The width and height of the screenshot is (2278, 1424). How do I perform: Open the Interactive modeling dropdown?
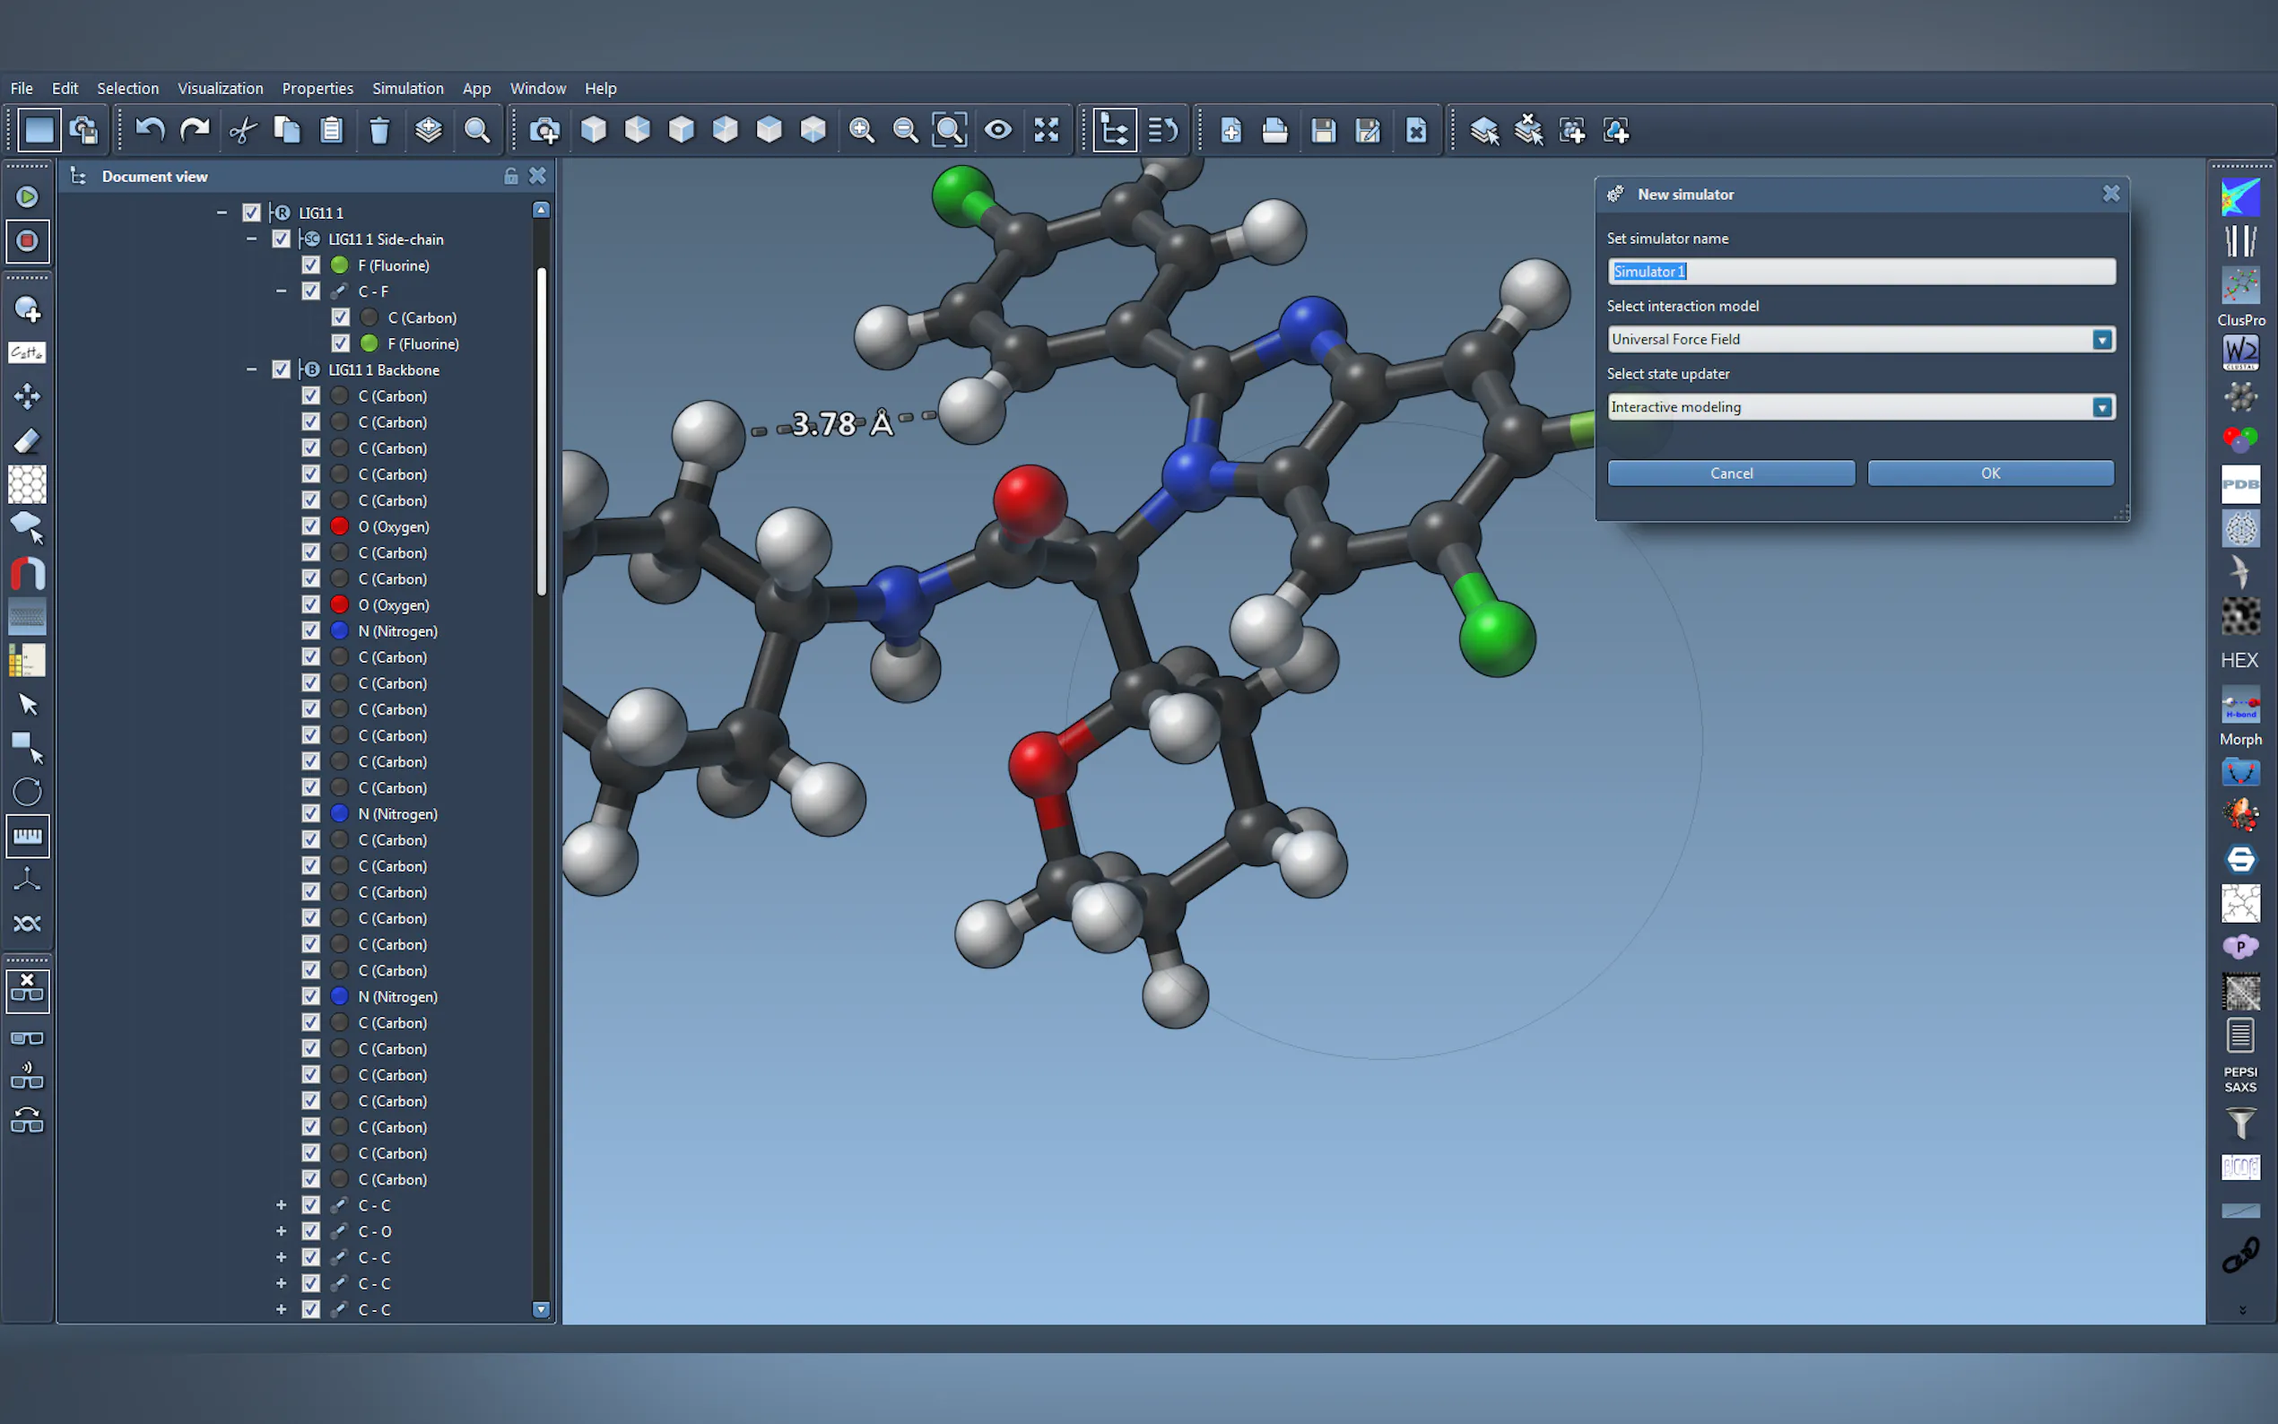[x=2101, y=408]
